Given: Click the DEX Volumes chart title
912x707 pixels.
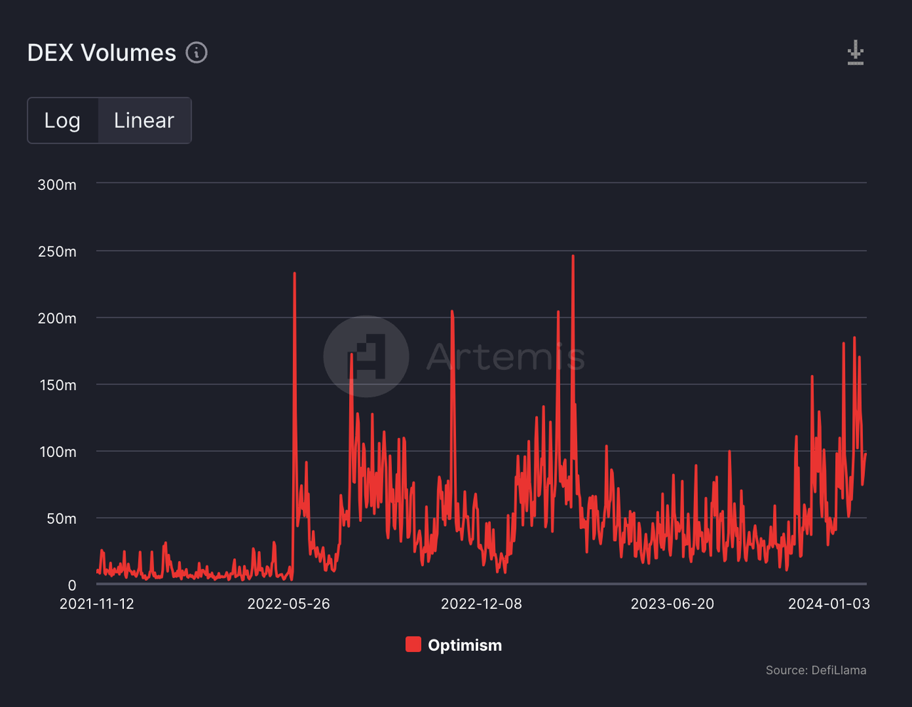Looking at the screenshot, I should (x=101, y=53).
